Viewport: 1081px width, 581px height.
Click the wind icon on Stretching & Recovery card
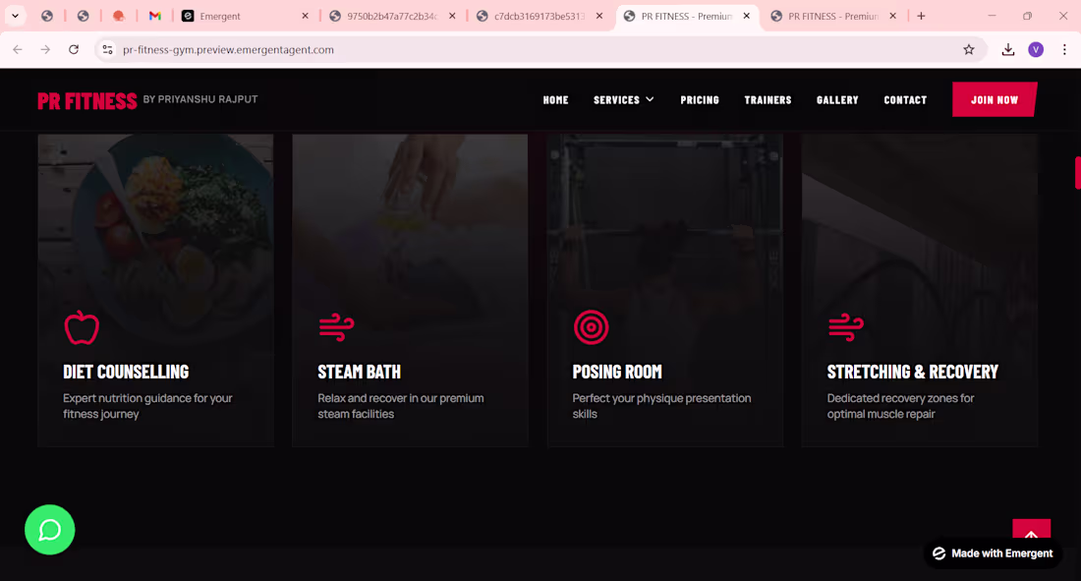coord(846,327)
